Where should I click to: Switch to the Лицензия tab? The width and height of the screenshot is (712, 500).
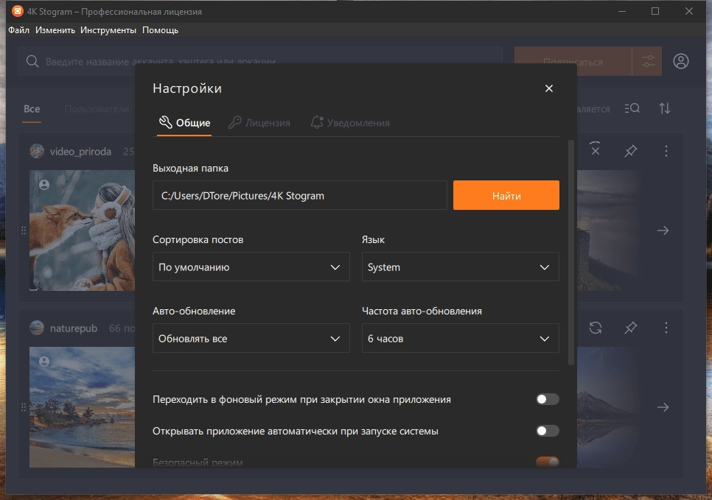(259, 122)
